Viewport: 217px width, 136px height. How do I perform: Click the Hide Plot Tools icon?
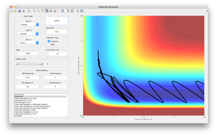pyautogui.click(x=78, y=11)
